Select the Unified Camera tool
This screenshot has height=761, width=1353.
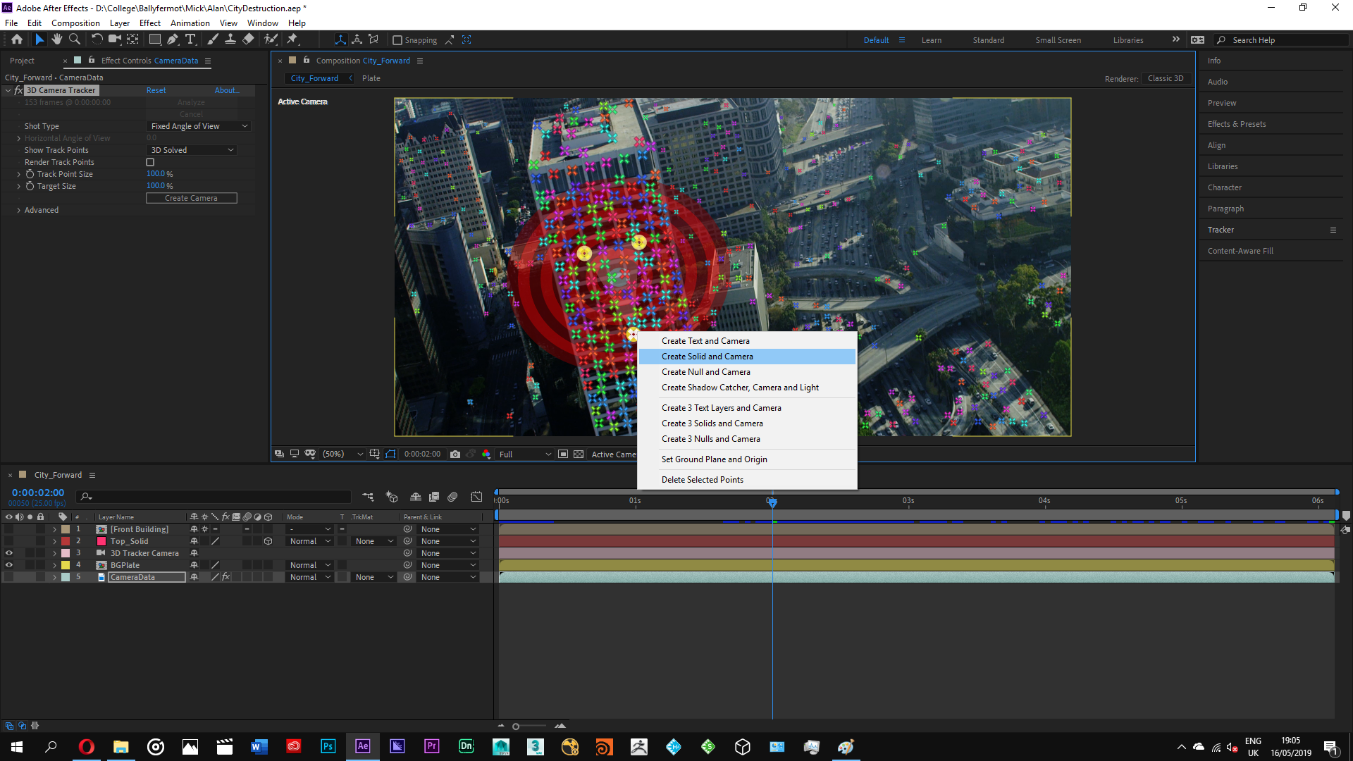point(115,39)
